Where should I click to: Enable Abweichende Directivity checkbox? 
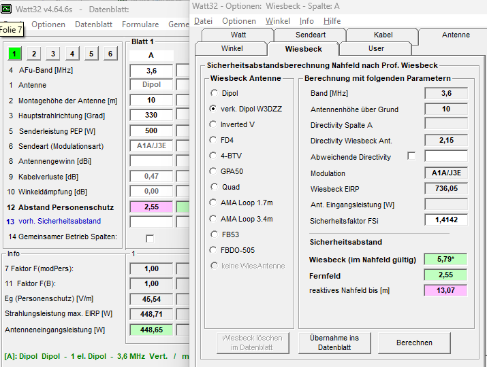pos(411,156)
